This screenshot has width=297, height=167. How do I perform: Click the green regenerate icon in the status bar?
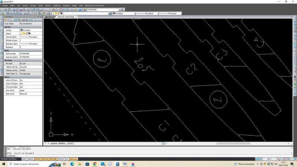[292, 159]
